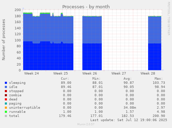This screenshot has height=128, width=172.
Task: Click the 'Avg:' column header
Action: click(128, 79)
